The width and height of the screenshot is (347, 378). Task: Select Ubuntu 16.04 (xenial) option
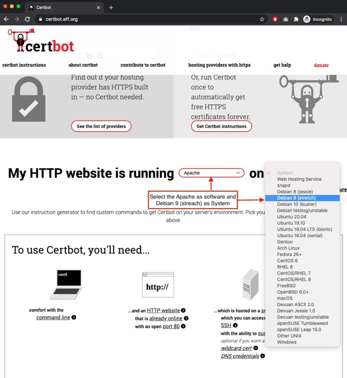302,236
